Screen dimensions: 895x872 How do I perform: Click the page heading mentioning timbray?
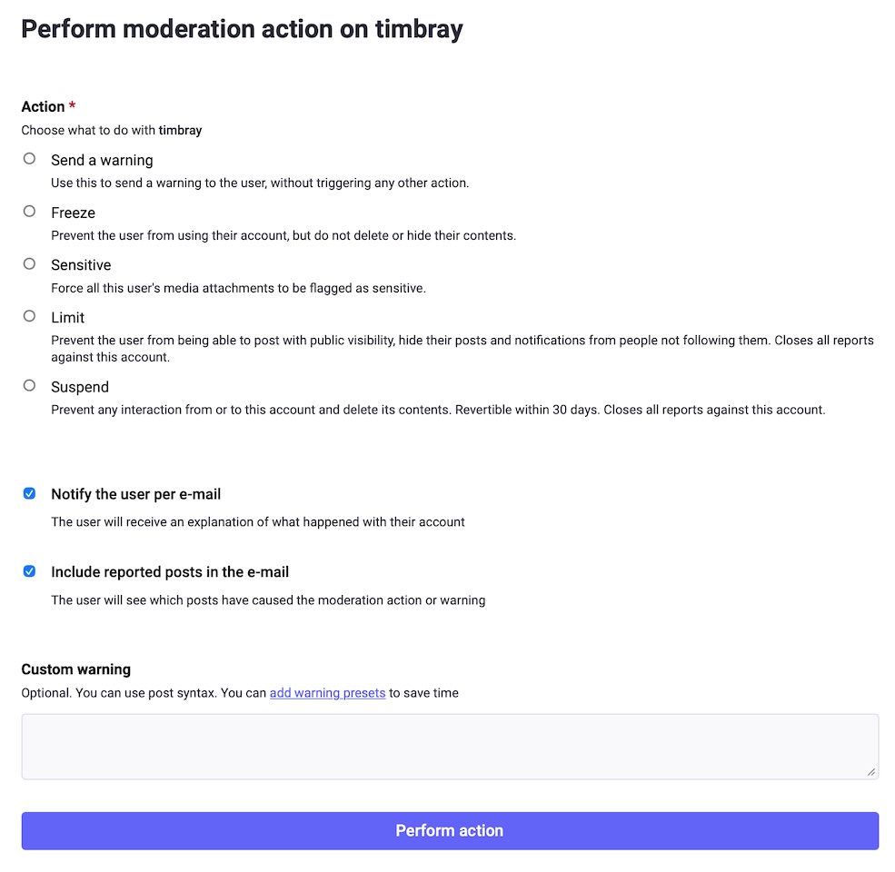click(242, 28)
